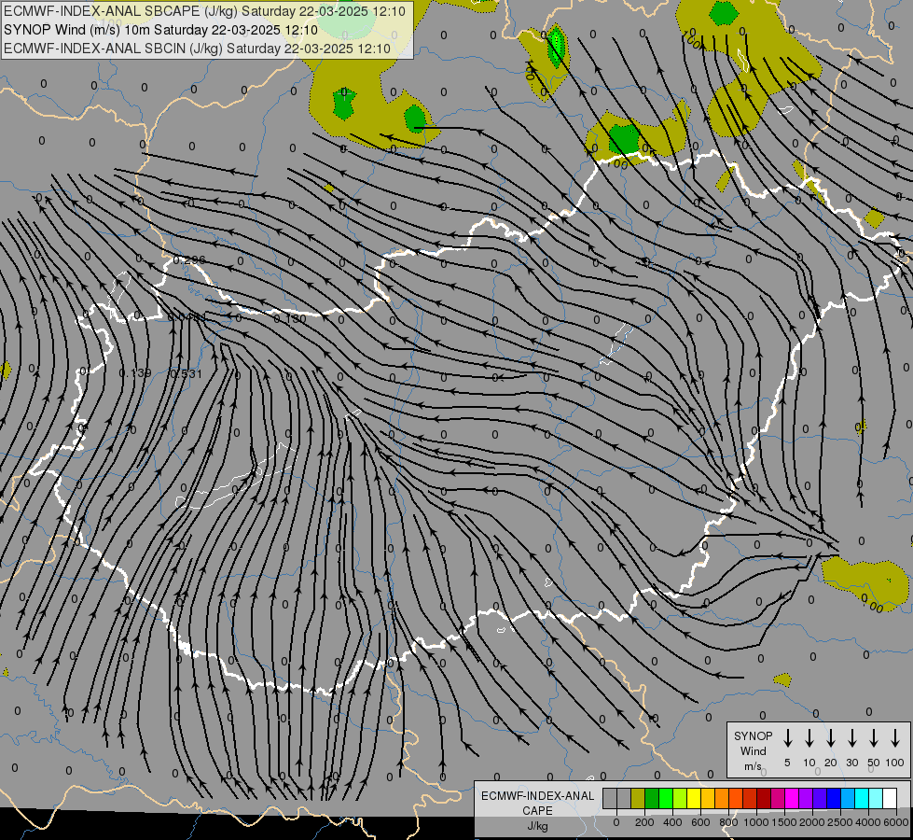Click the wind arrow above the 30 label

point(852,738)
